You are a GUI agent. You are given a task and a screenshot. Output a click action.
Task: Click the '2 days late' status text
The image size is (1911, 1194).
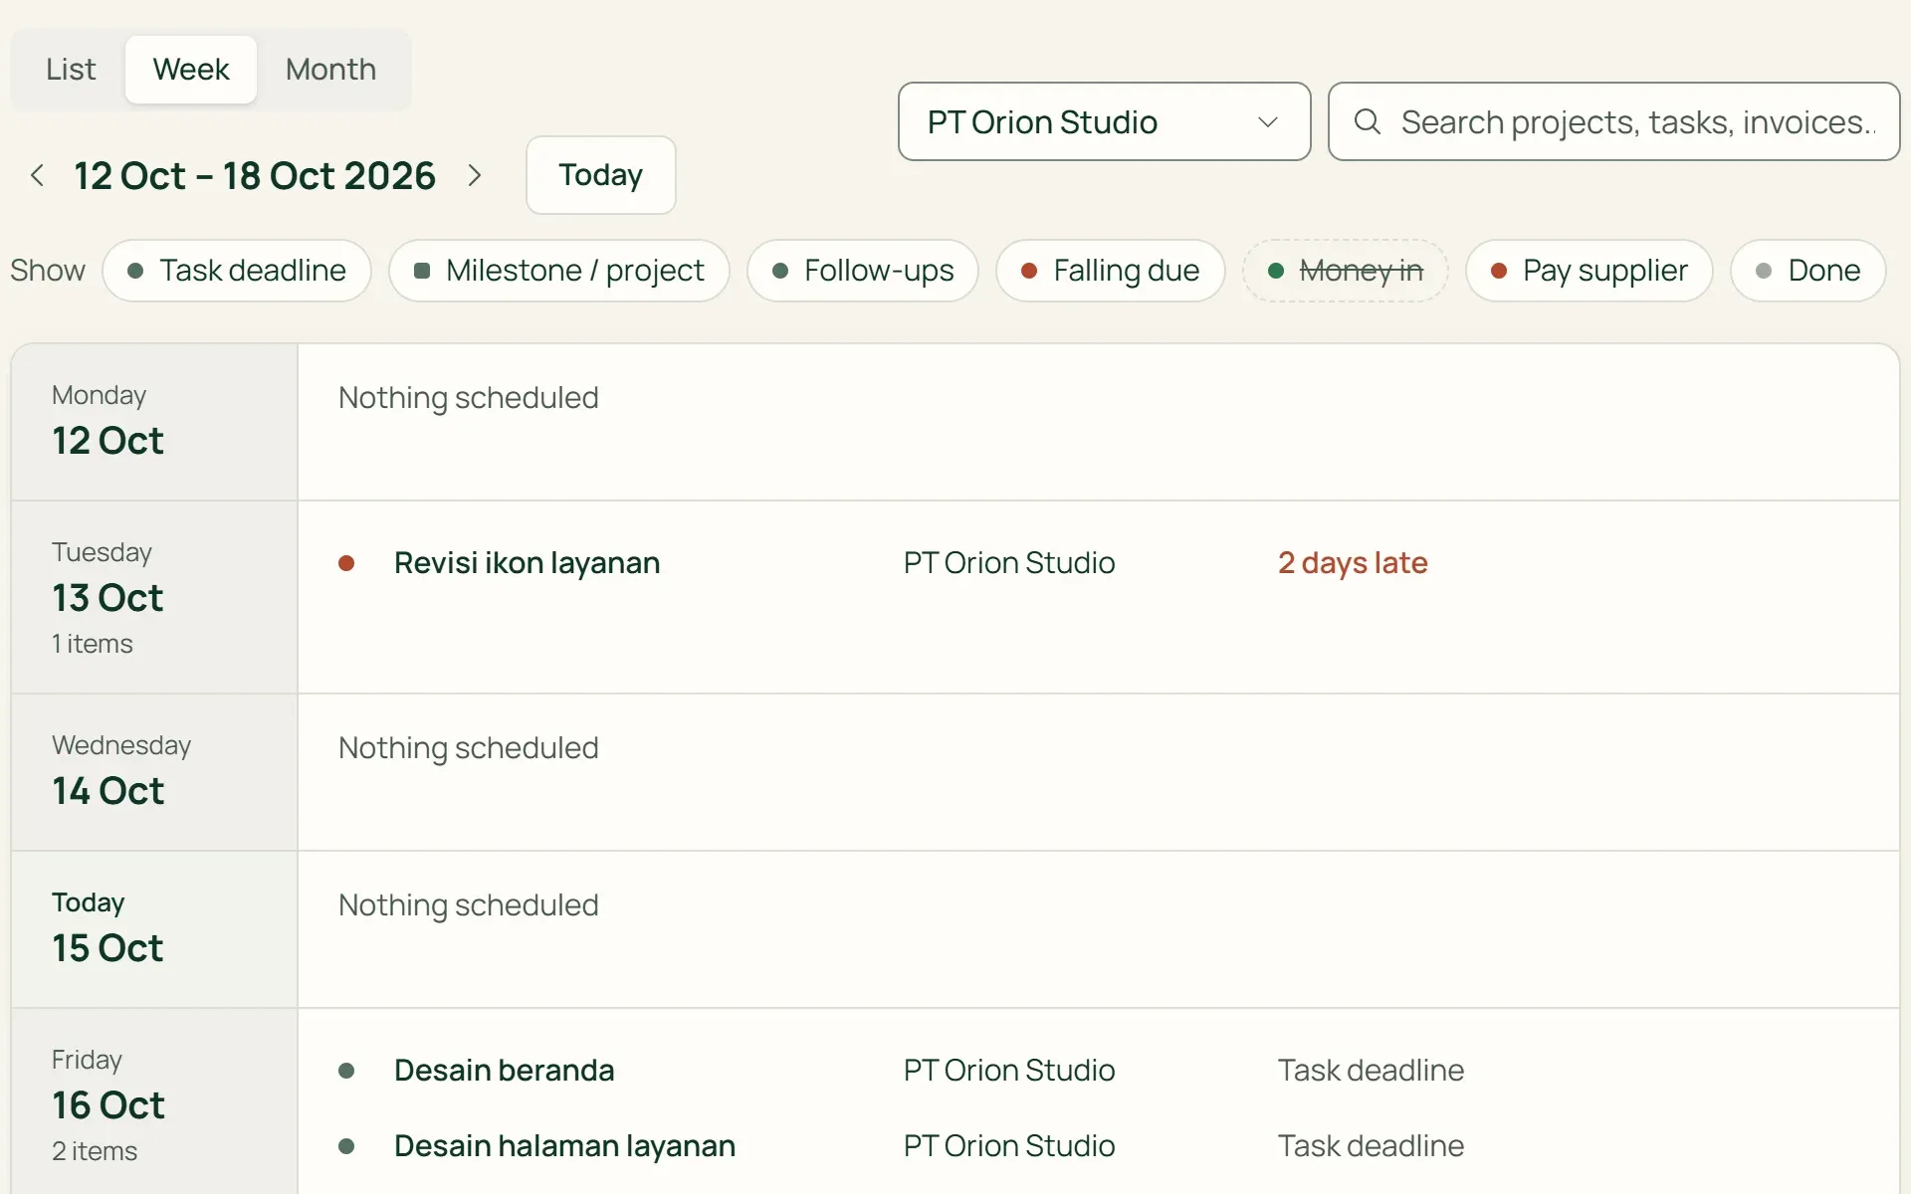[1353, 563]
